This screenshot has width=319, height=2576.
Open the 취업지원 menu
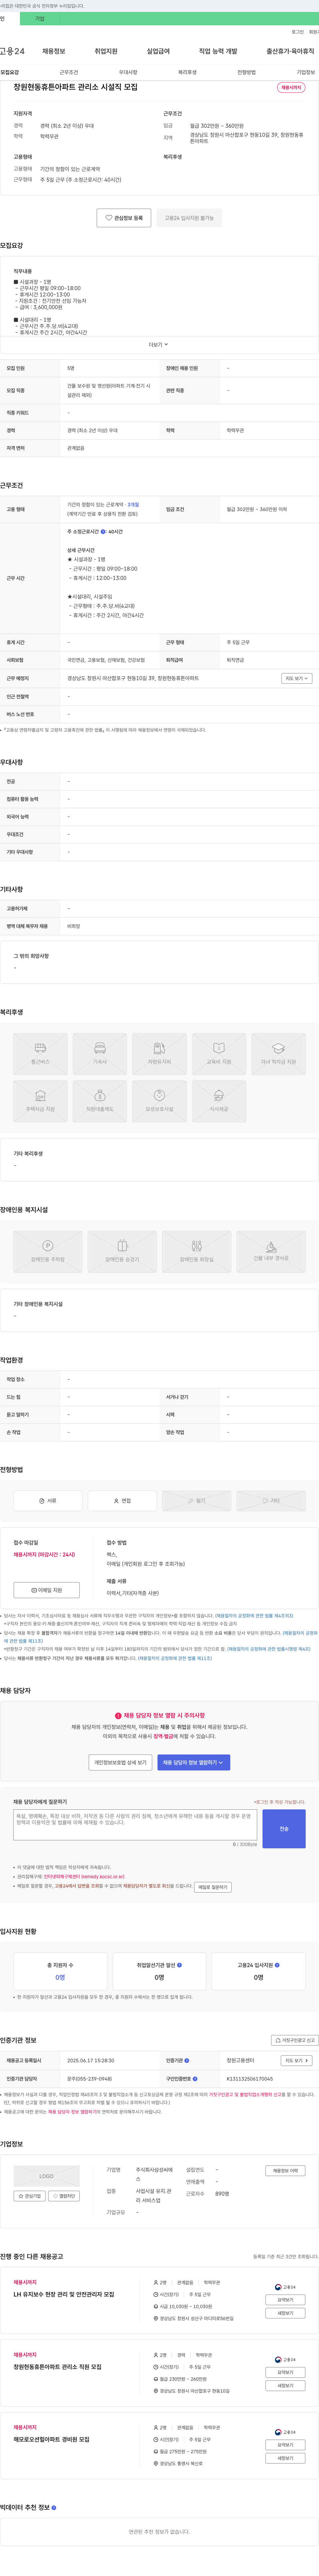tap(106, 51)
